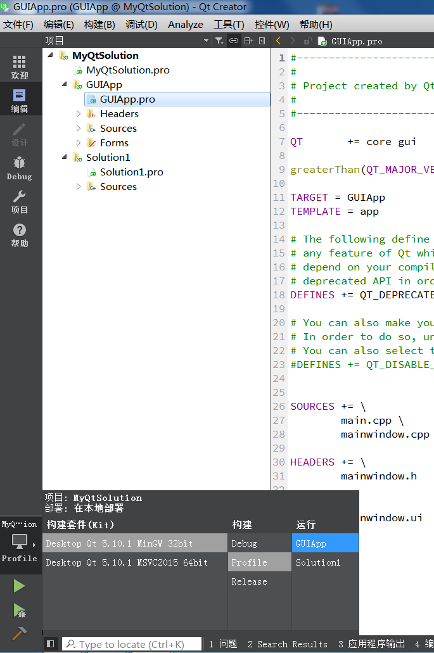Open the Analyze menu
Viewport: 434px width, 653px height.
tap(186, 25)
